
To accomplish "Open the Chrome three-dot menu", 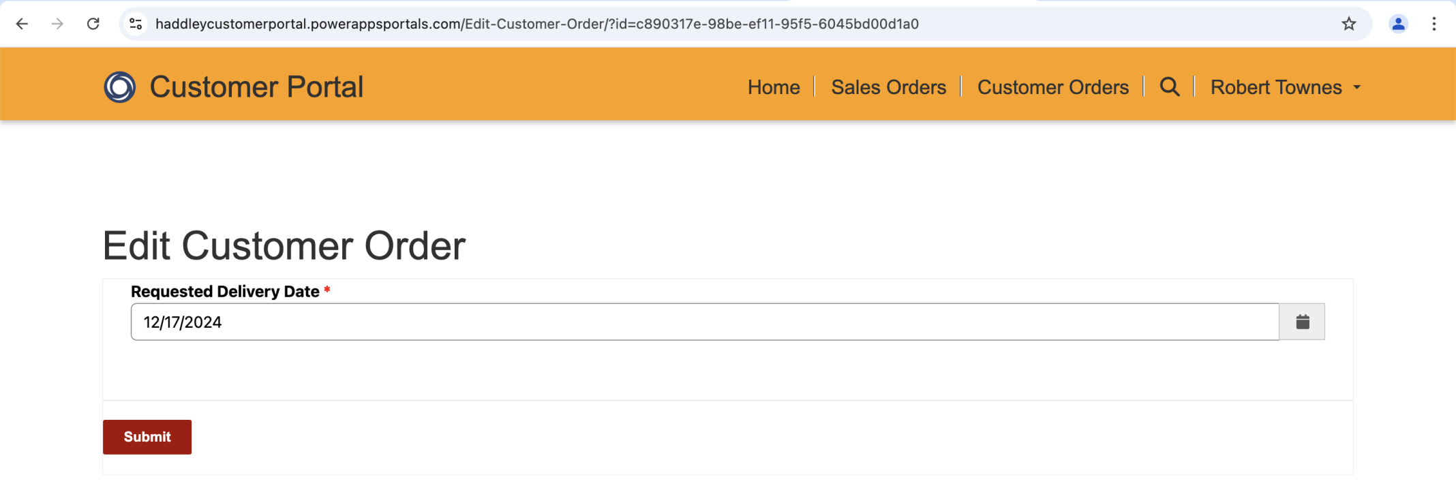I will pyautogui.click(x=1434, y=24).
